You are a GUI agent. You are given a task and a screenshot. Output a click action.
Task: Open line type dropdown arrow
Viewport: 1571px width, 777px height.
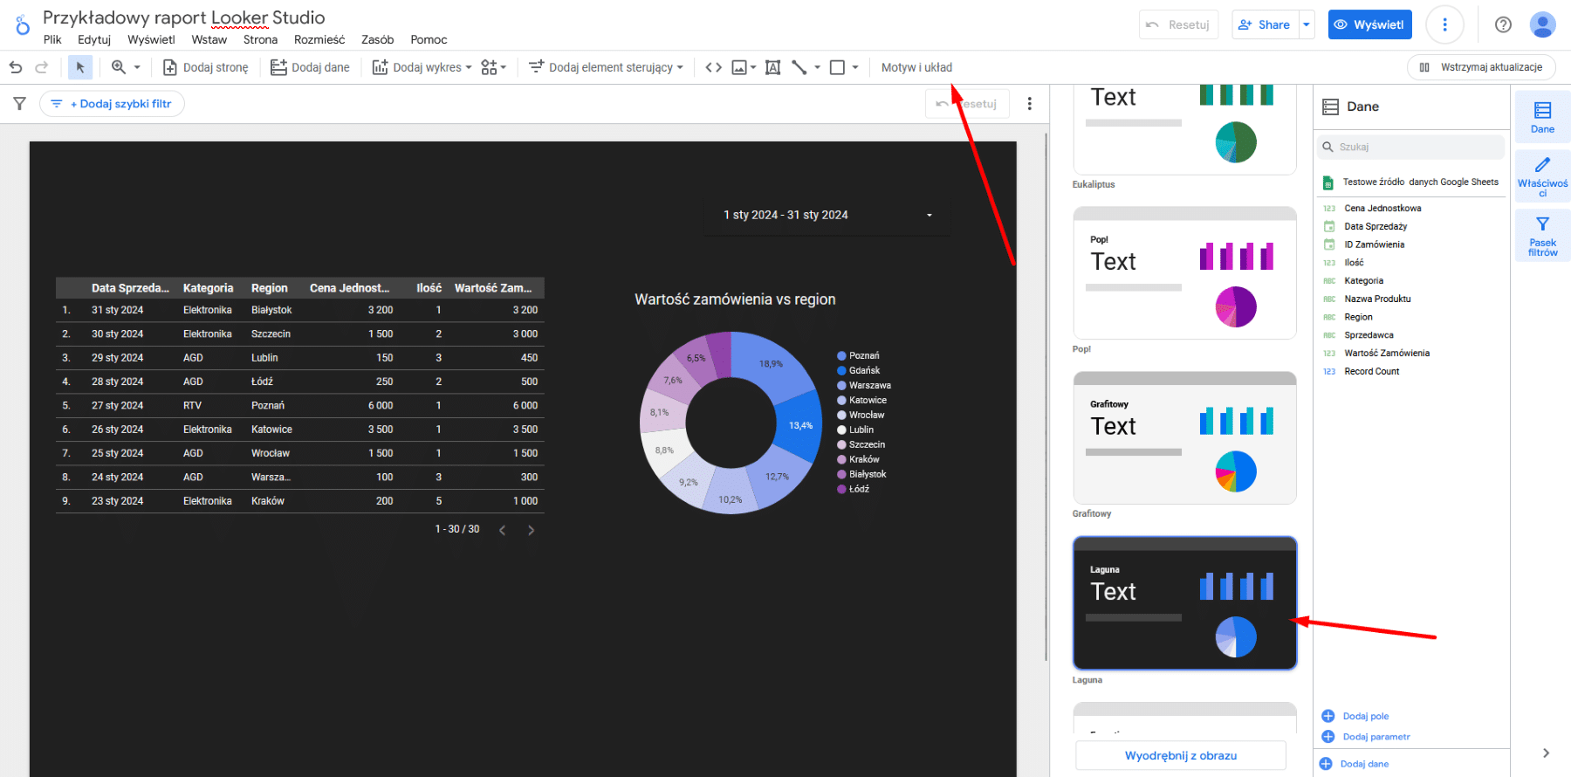[817, 67]
